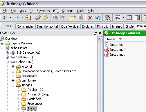The height and width of the screenshot is (112, 146).
Task: Switch to the Commander style
Action: [25, 26]
